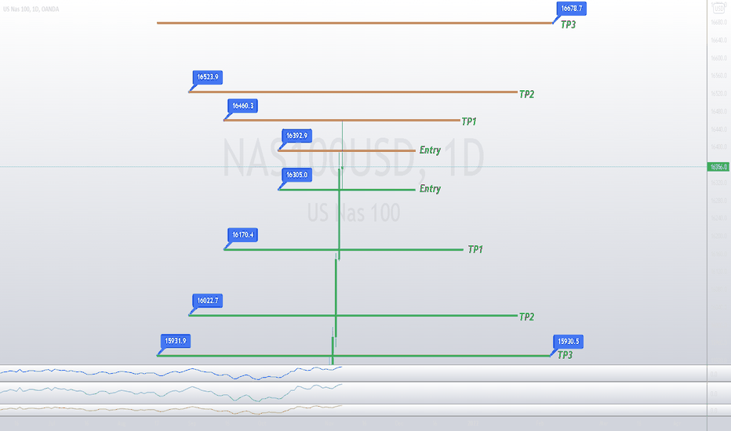Click the 16678.7 price callout
This screenshot has height=431, width=731.
pyautogui.click(x=571, y=9)
